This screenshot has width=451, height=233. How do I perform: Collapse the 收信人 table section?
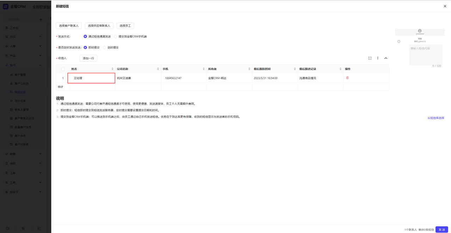tap(386, 58)
